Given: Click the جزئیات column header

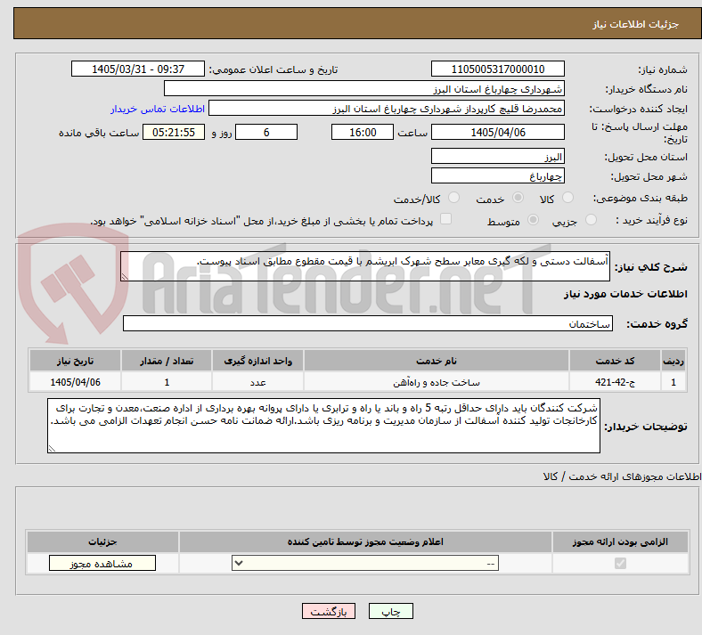Looking at the screenshot, I should (x=102, y=541).
